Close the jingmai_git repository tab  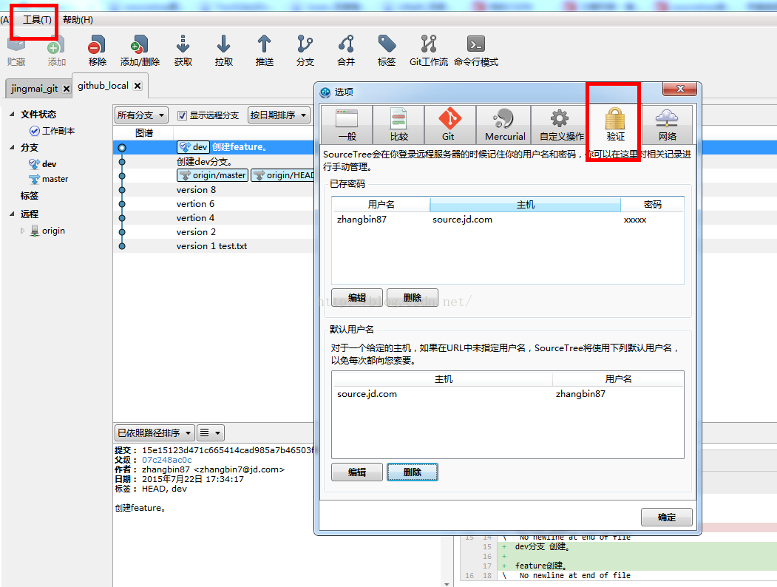pyautogui.click(x=66, y=89)
